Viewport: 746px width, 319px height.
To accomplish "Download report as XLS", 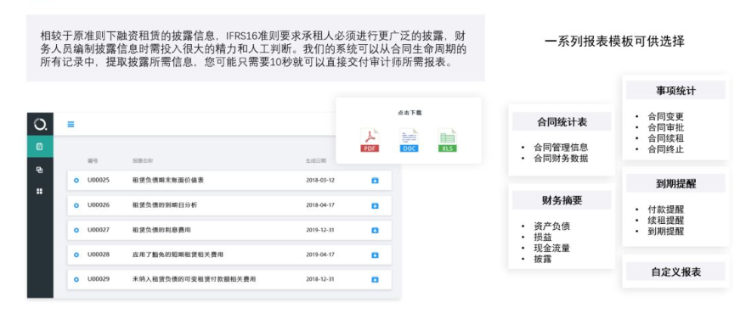I will pyautogui.click(x=447, y=140).
